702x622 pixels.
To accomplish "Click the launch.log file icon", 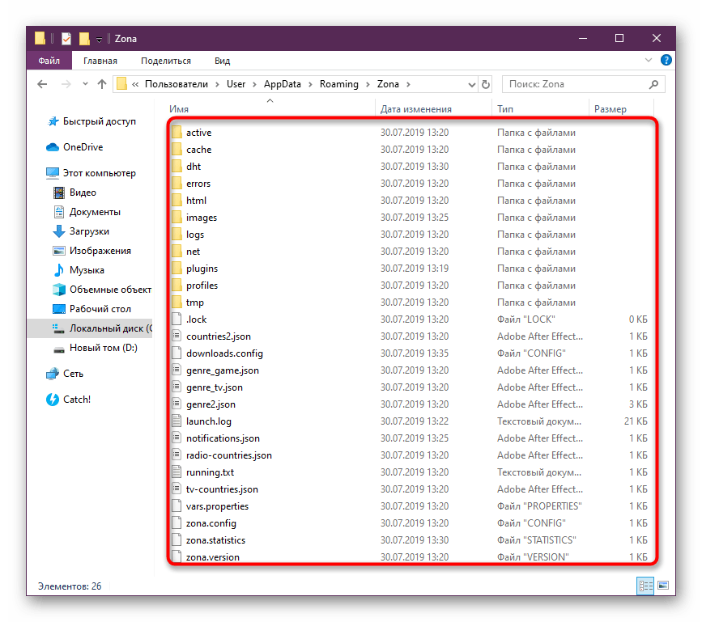I will coord(177,421).
